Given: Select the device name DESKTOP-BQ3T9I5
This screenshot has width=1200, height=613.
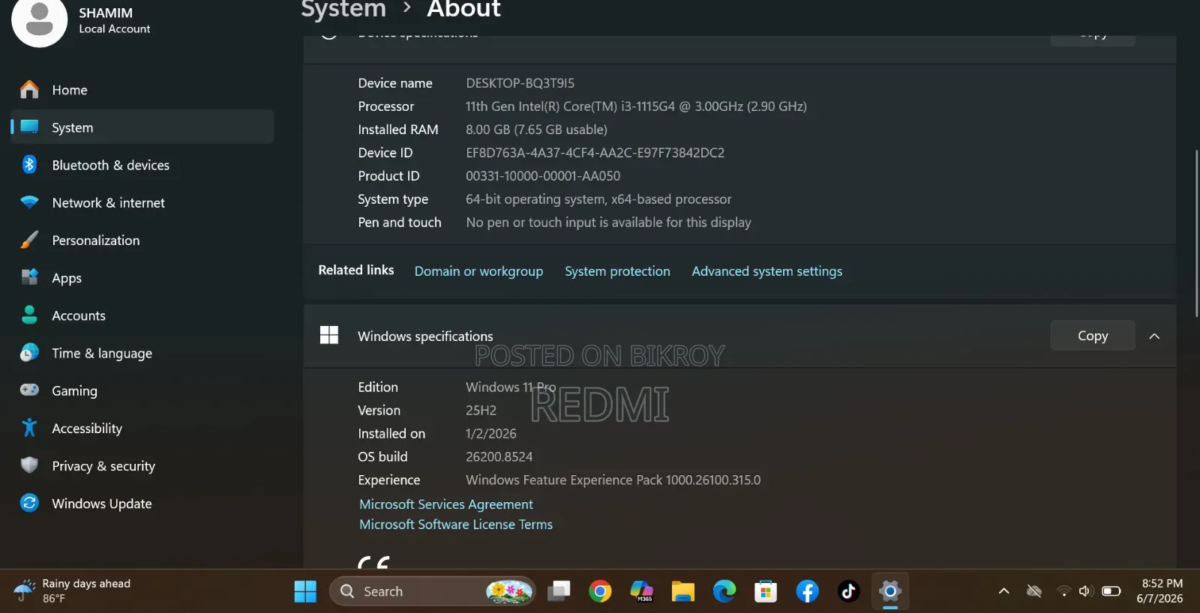Looking at the screenshot, I should [520, 83].
